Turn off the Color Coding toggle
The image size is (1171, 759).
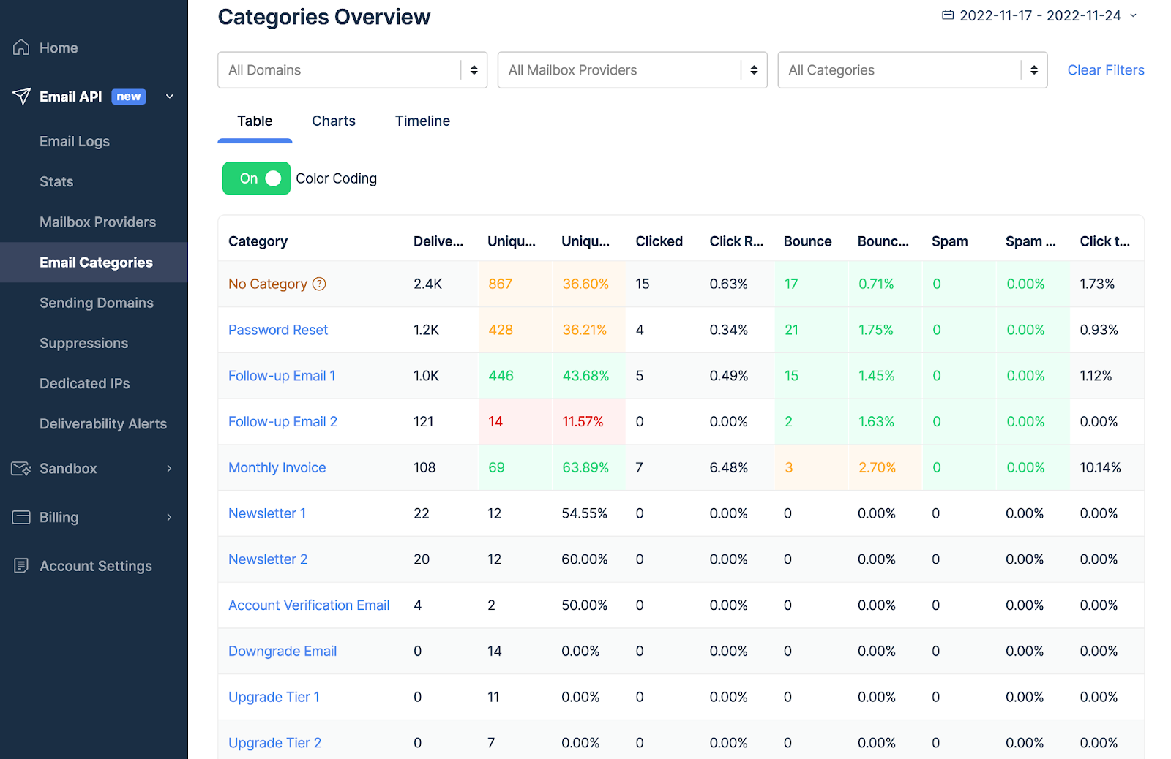click(x=257, y=178)
